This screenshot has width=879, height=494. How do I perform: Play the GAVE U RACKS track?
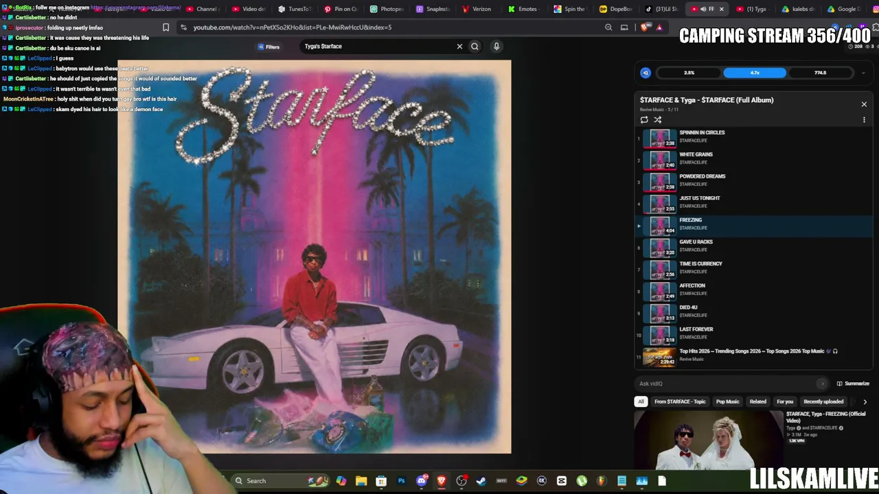pos(754,248)
